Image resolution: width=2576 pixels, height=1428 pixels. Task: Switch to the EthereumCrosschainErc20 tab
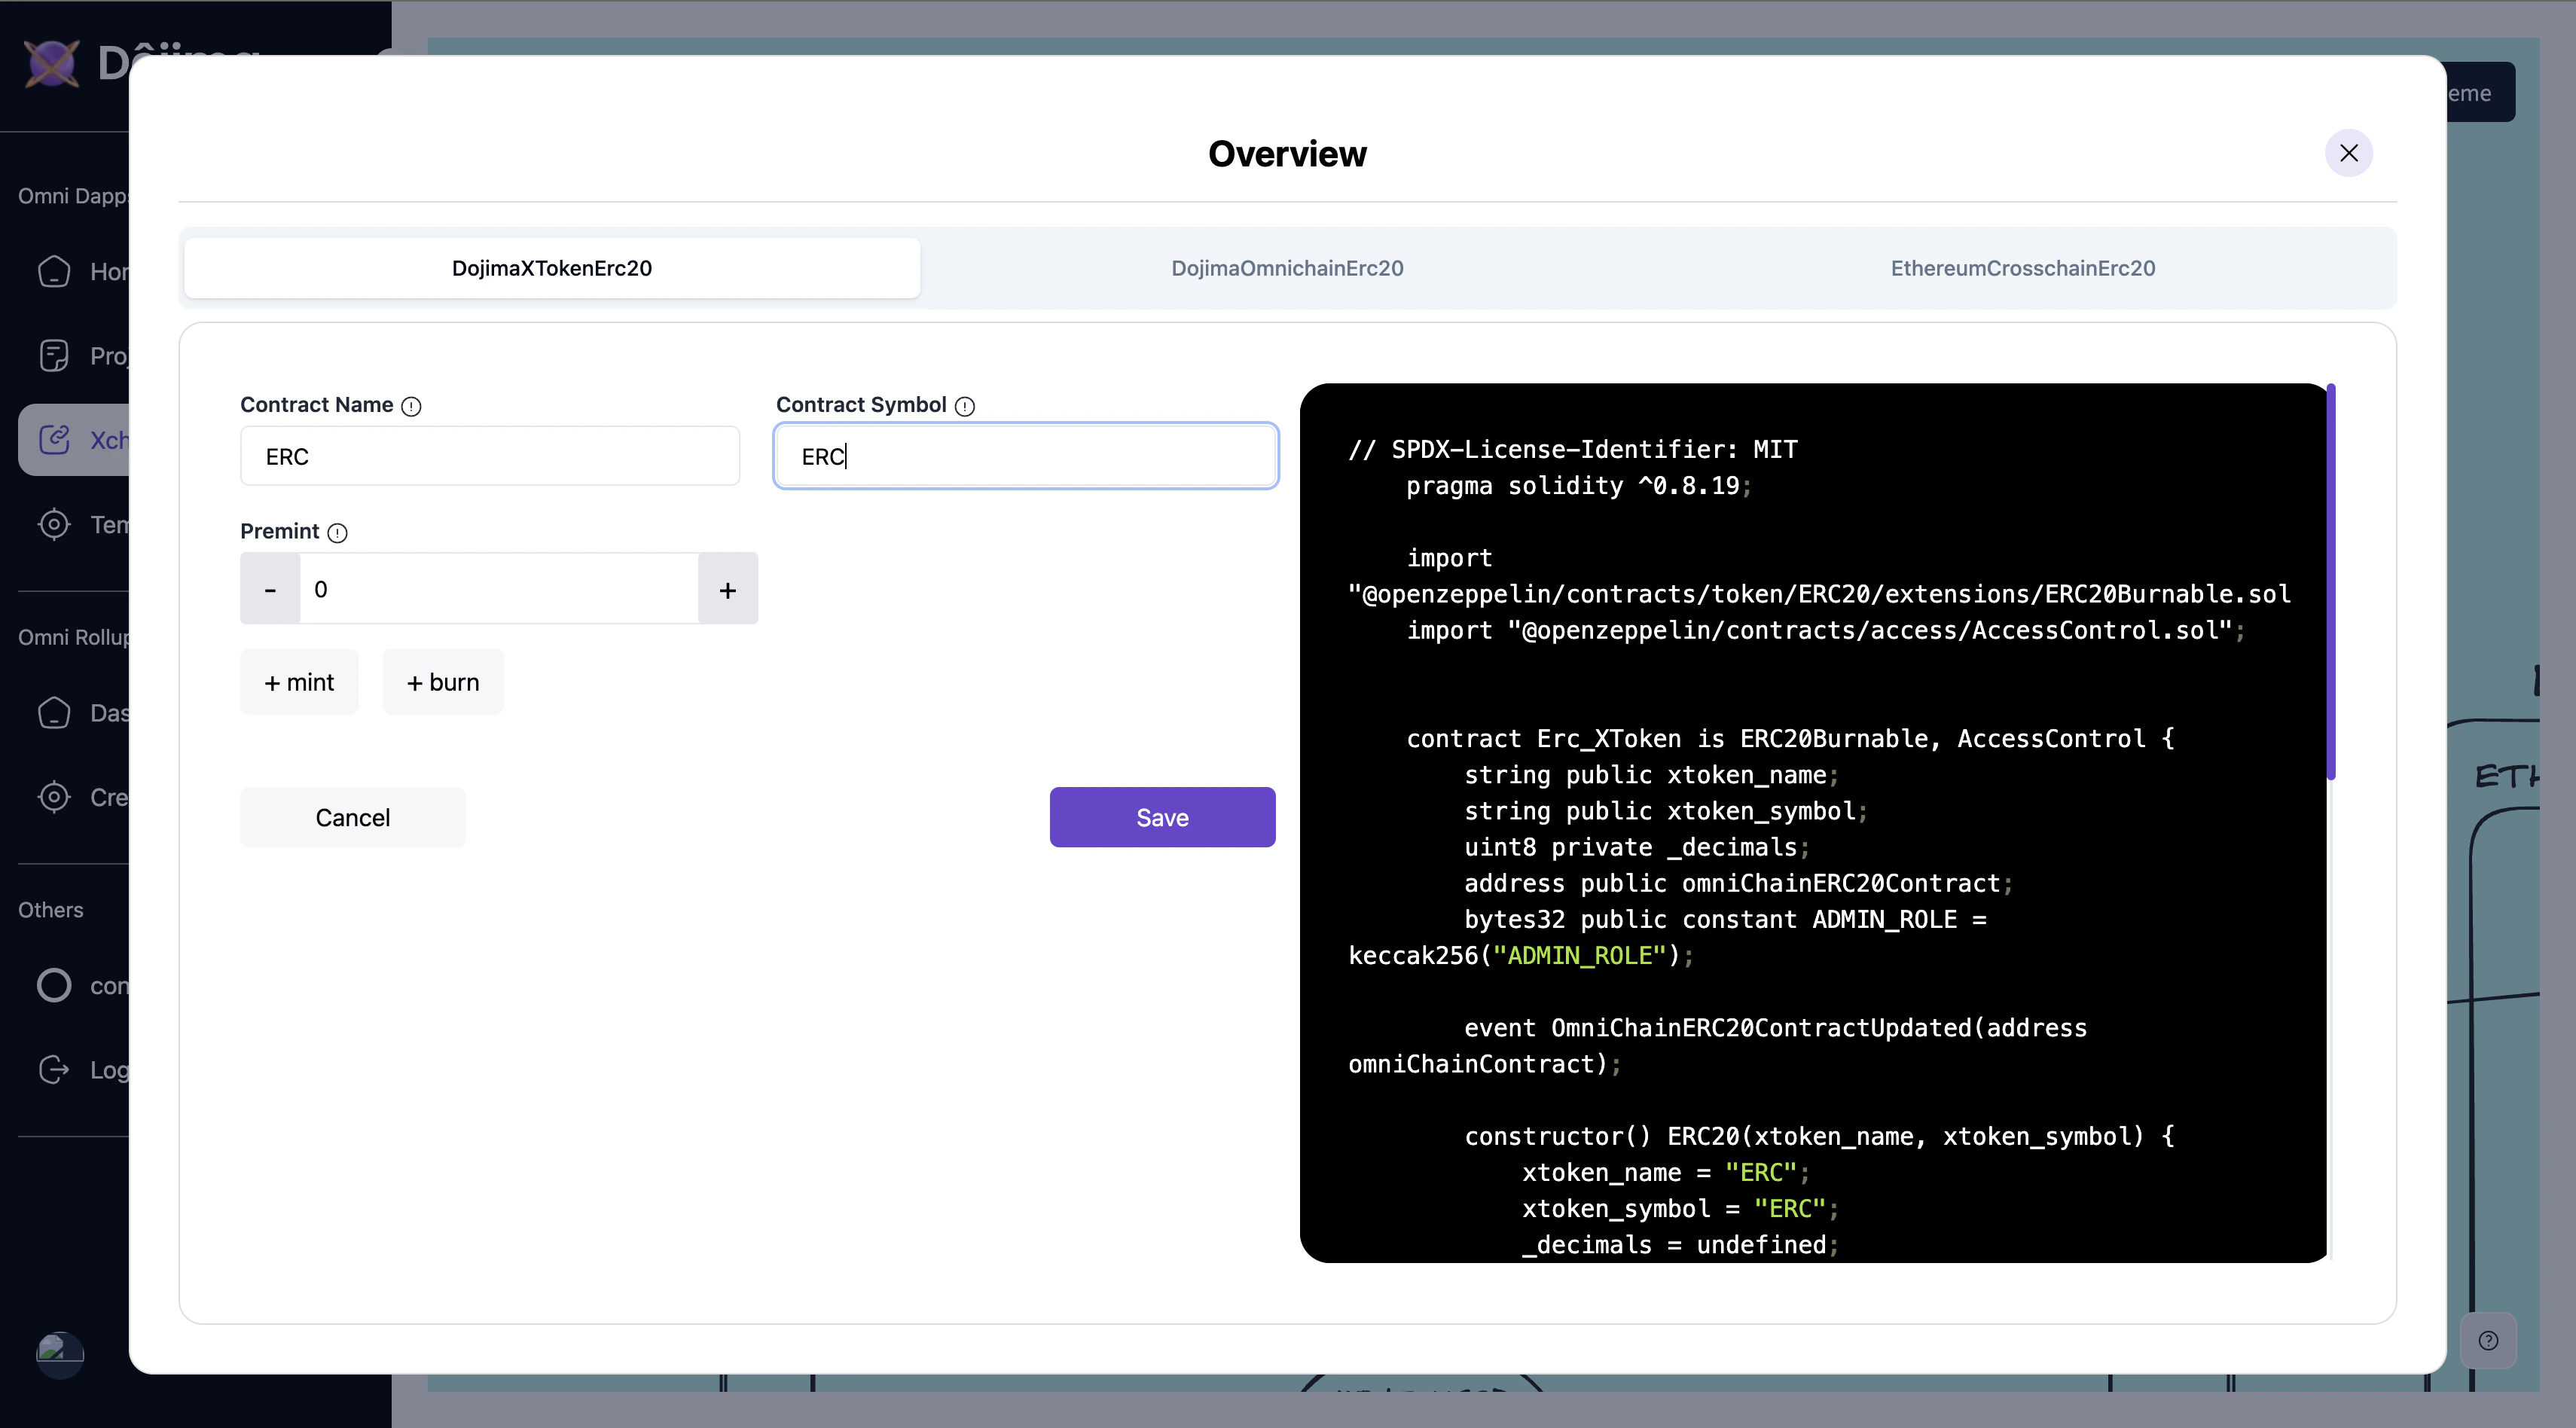pos(2022,268)
